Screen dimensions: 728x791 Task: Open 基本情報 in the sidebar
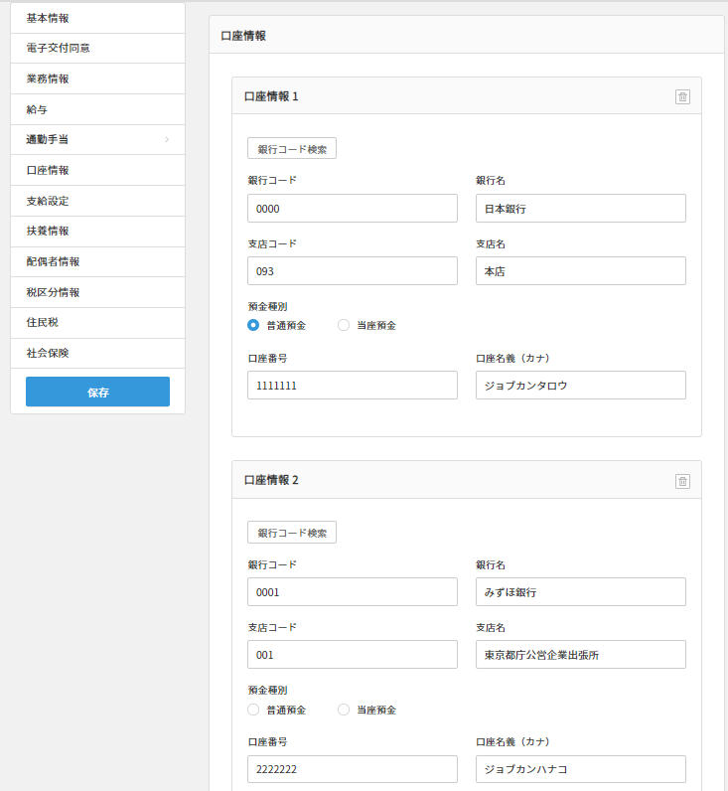(x=97, y=18)
